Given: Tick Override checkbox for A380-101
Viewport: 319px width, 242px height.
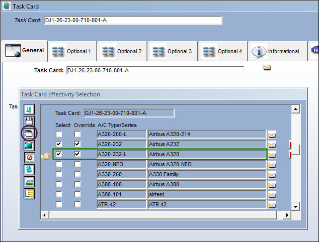Looking at the screenshot, I should click(x=77, y=194).
